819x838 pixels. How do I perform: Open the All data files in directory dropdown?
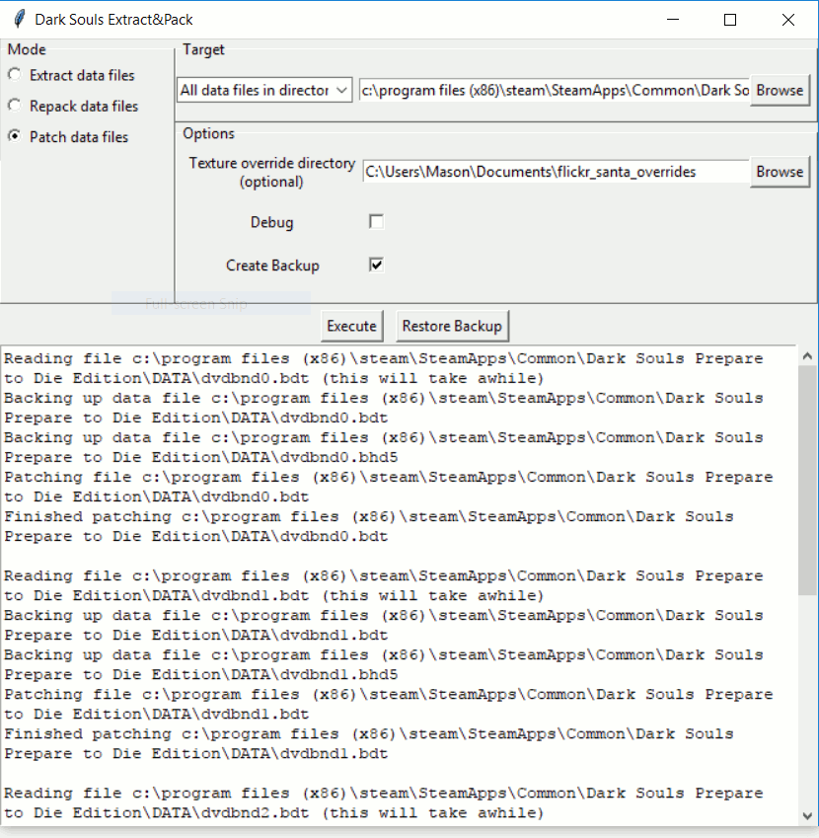pos(264,90)
